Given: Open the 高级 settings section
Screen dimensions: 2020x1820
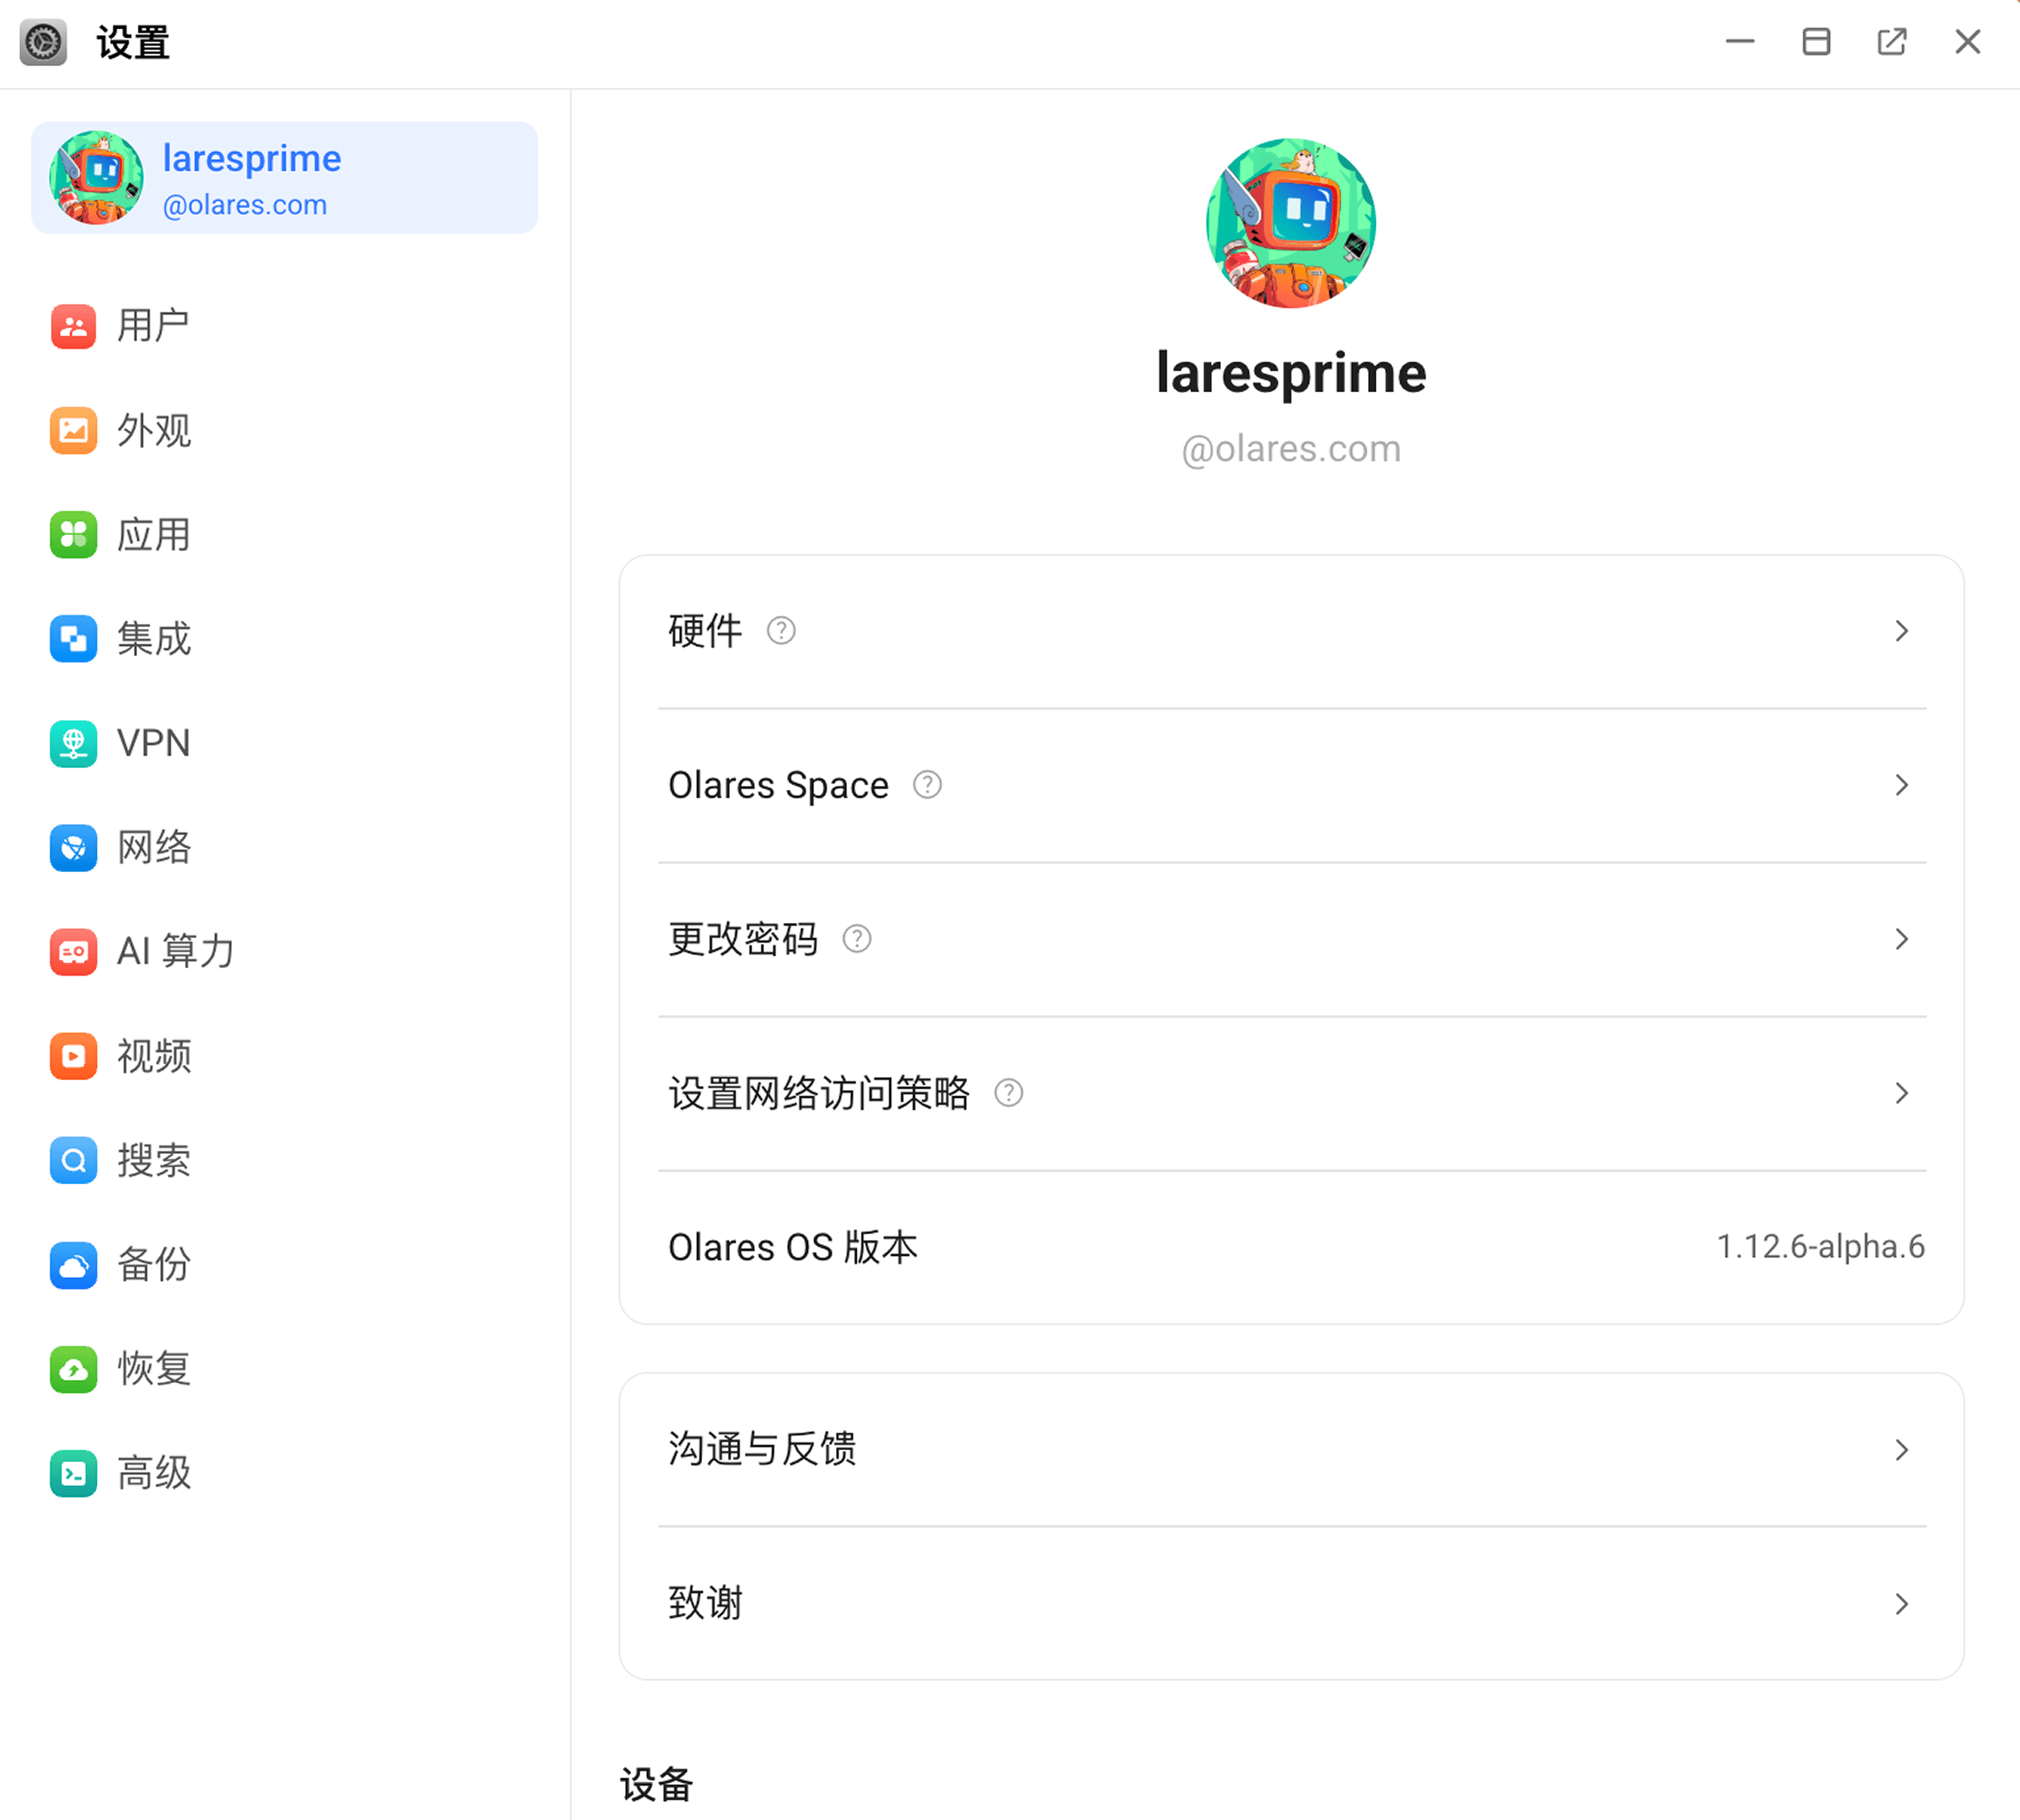Looking at the screenshot, I should tap(284, 1473).
